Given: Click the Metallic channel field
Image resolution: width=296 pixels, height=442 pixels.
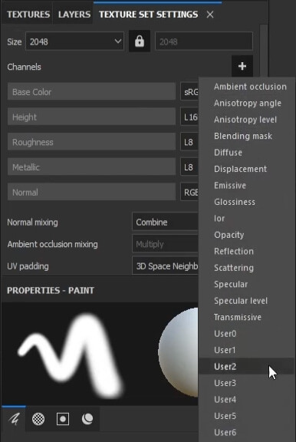Looking at the screenshot, I should pyautogui.click(x=91, y=167).
